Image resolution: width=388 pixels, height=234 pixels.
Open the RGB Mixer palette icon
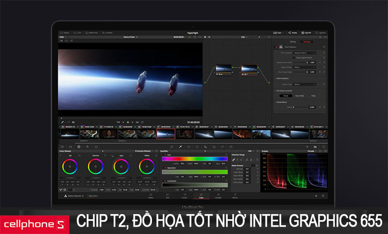(x=87, y=147)
